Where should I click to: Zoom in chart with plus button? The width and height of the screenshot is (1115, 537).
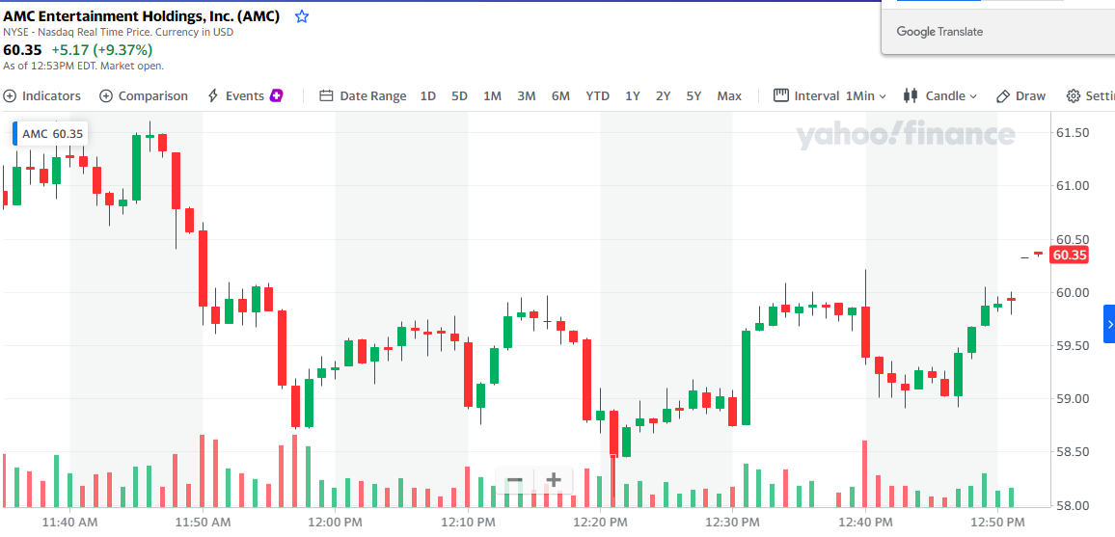(554, 480)
